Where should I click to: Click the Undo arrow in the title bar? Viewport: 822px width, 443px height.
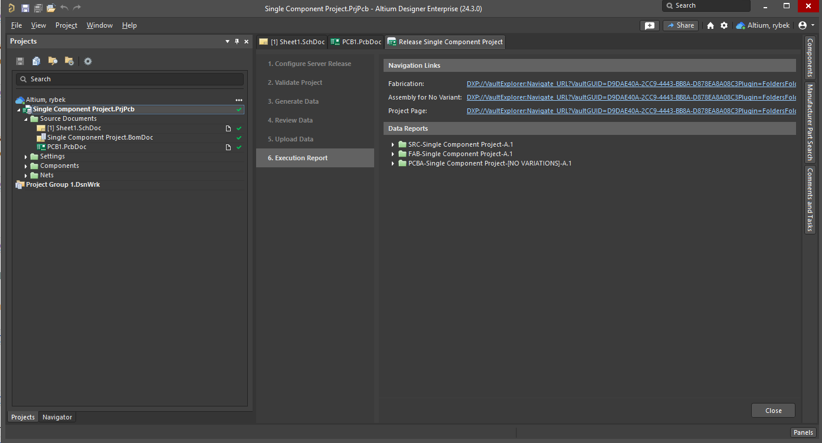click(x=64, y=8)
